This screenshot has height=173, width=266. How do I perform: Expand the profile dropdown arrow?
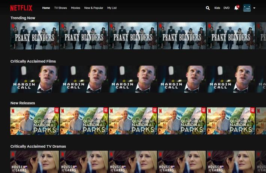[254, 8]
